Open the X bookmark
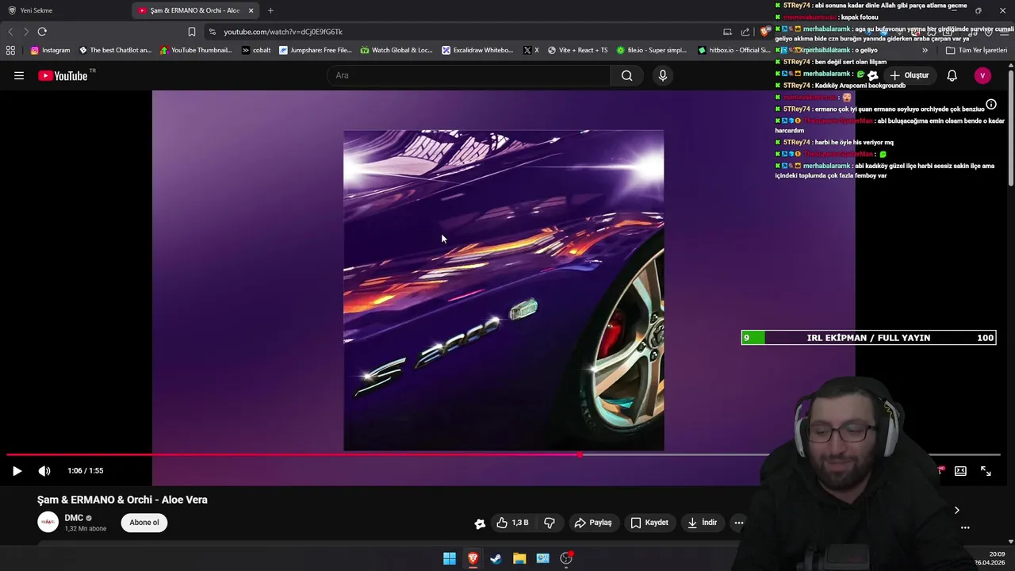Viewport: 1015px width, 571px height. click(x=531, y=50)
